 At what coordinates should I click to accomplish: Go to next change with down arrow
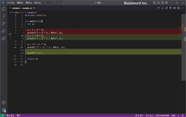(162, 8)
